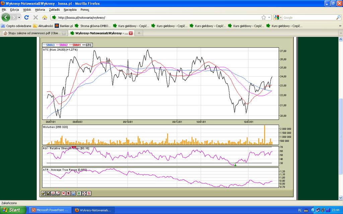343x214 pixels.
Task: Go back with the green arrow button
Action: (6, 17)
